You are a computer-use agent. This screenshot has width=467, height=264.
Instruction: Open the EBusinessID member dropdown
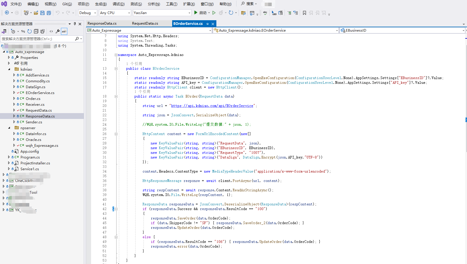(x=403, y=30)
